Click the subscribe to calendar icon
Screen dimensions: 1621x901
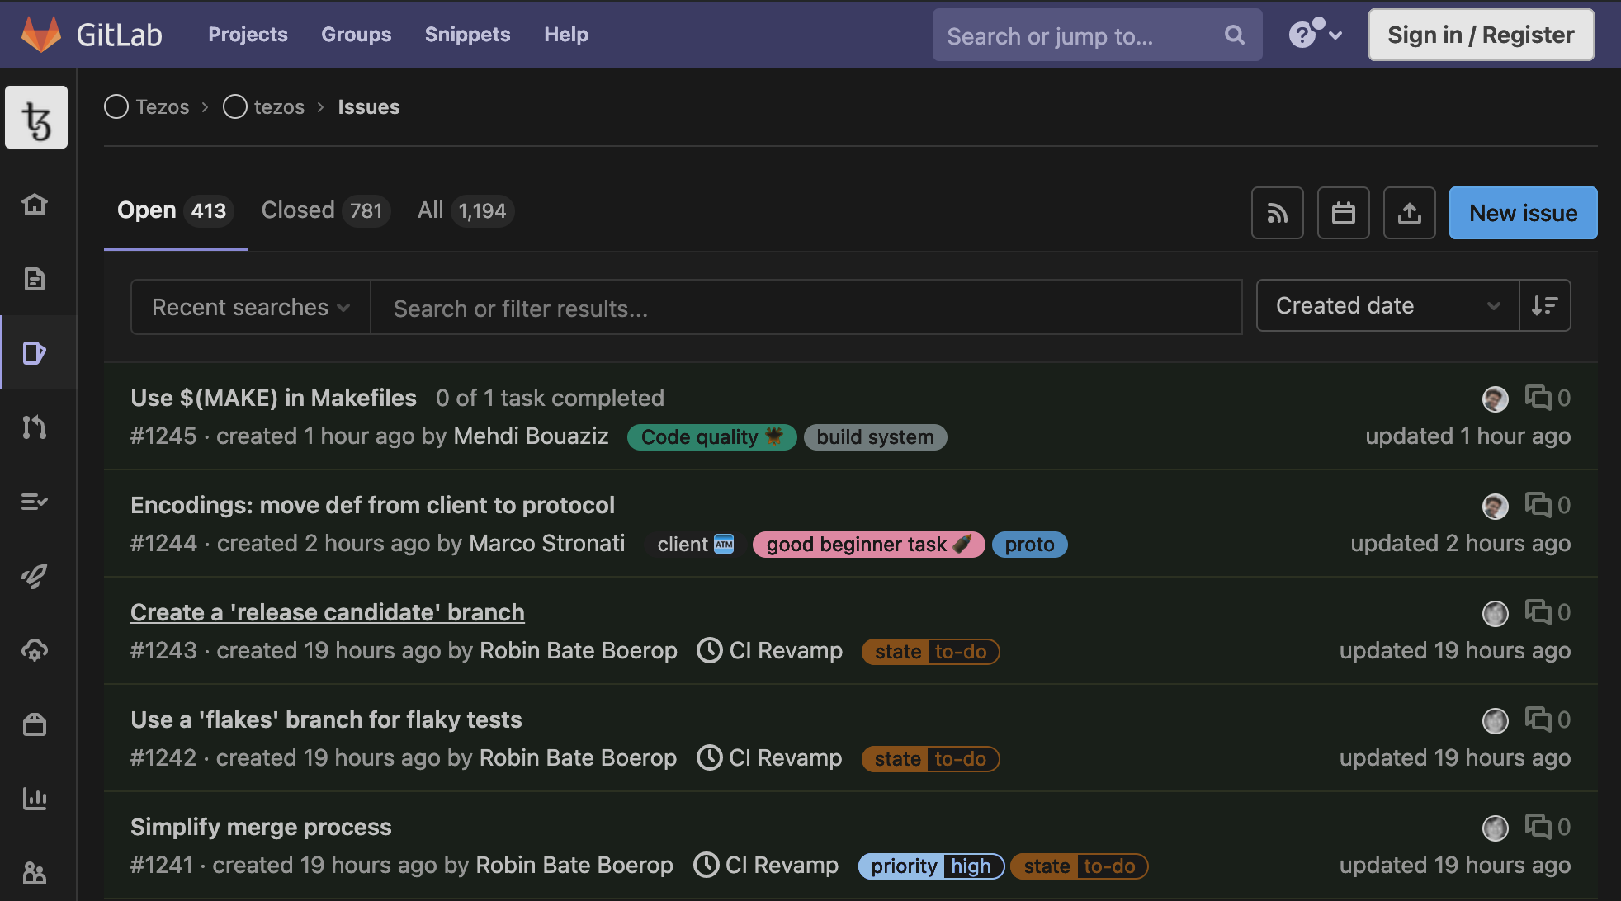[1343, 214]
